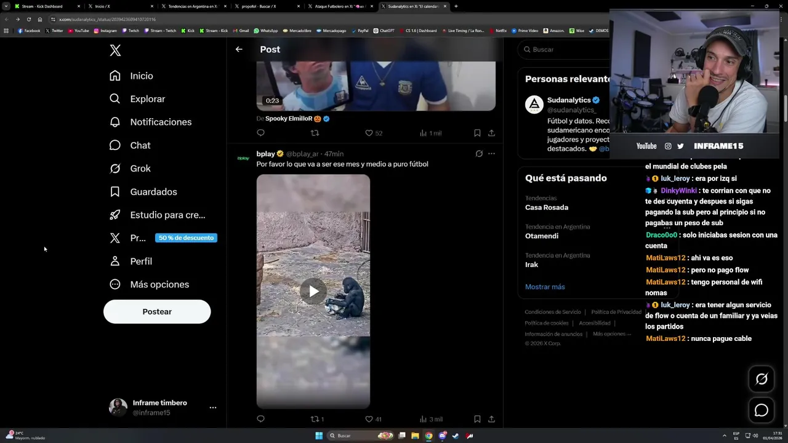Open a new browser tab

pyautogui.click(x=456, y=6)
